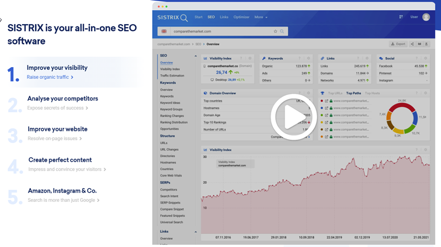Click the magnifier search icon in search bar

pyautogui.click(x=282, y=31)
